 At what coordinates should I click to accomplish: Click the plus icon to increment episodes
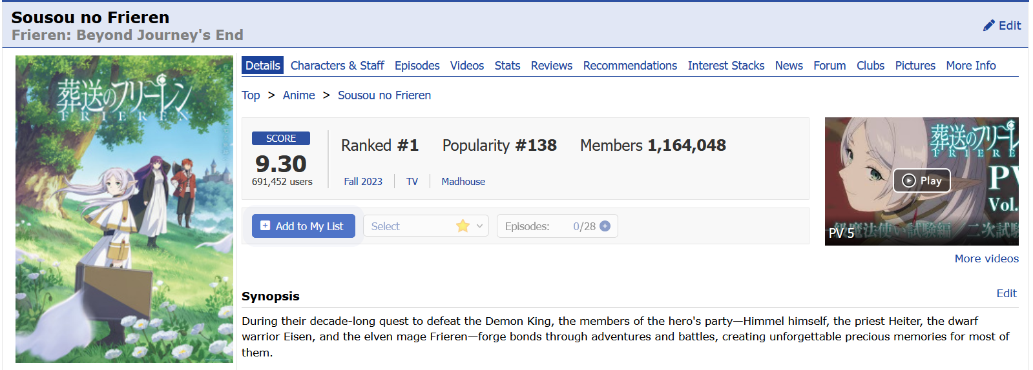[605, 226]
